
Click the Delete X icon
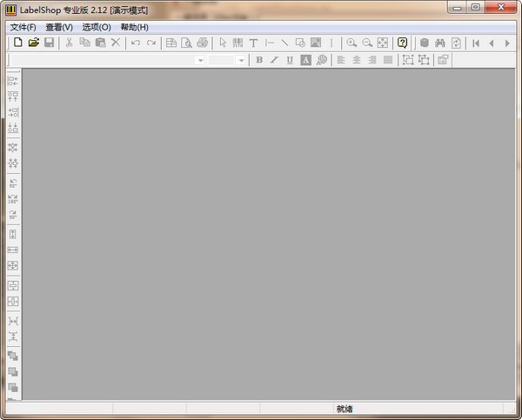(x=116, y=43)
